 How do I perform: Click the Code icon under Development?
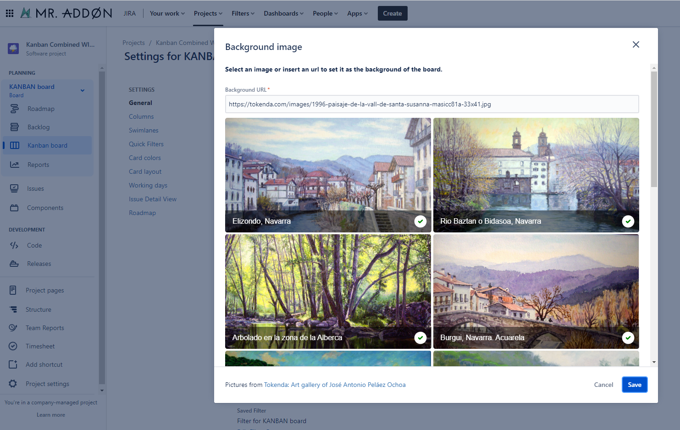click(x=14, y=245)
